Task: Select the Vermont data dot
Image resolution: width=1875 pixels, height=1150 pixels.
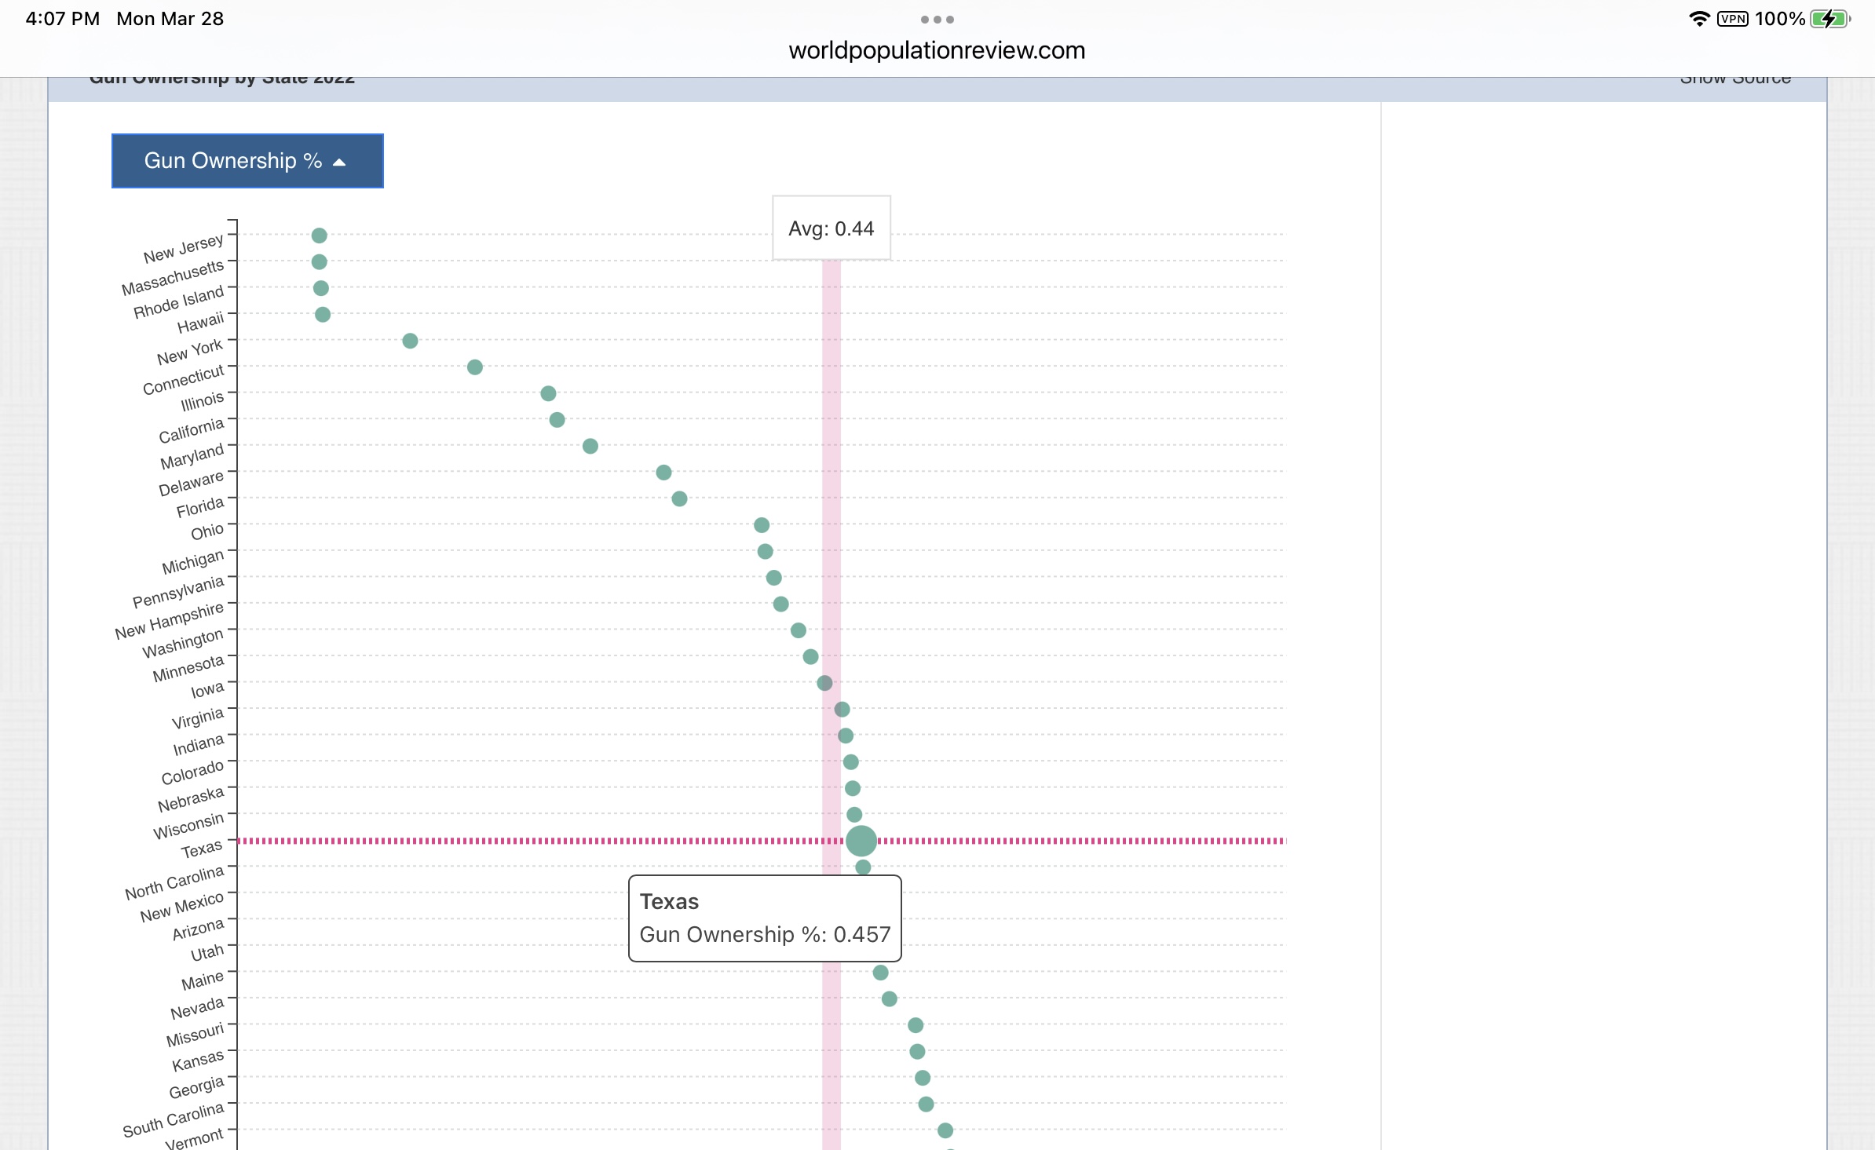Action: coord(945,1130)
